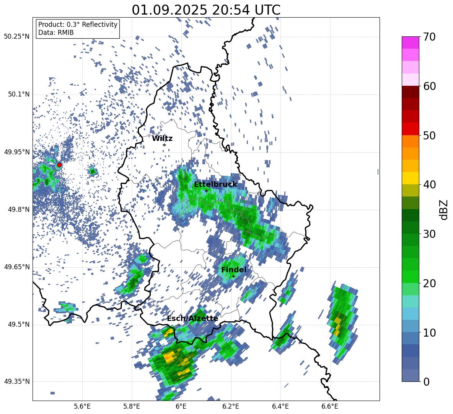
Task: Click the 6°E longitude label
Action: point(181,406)
